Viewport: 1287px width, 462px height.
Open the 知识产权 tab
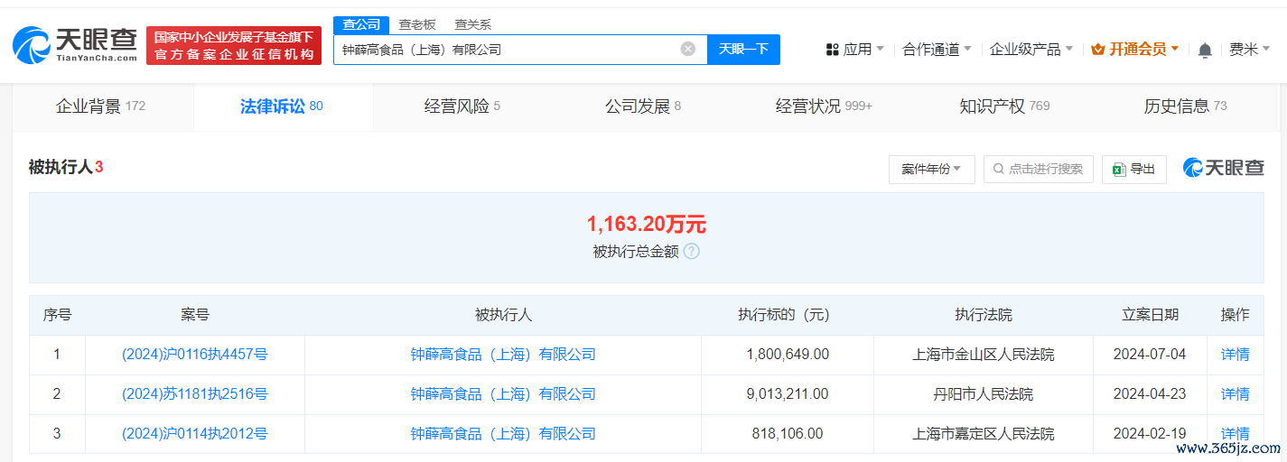[1004, 106]
